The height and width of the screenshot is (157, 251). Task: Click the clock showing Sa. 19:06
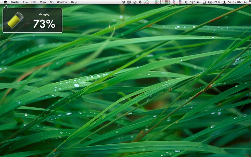[234, 2]
